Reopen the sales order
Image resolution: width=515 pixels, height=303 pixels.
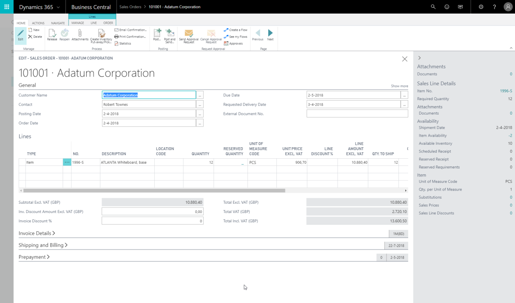(64, 35)
